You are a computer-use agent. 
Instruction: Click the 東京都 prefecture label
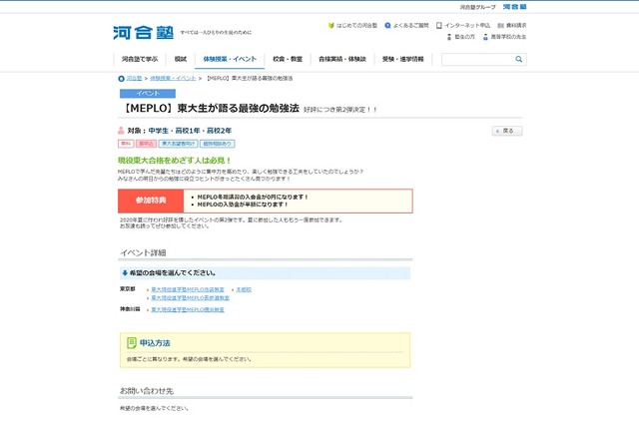coord(127,289)
